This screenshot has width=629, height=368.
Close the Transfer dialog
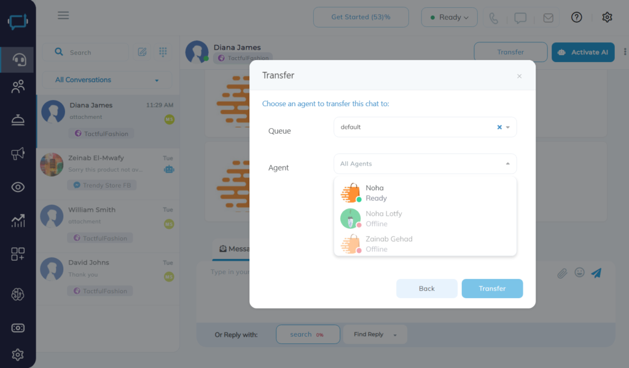(519, 76)
